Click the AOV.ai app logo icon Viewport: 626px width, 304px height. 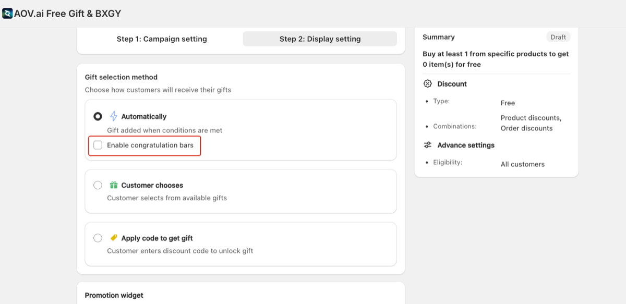coord(7,14)
